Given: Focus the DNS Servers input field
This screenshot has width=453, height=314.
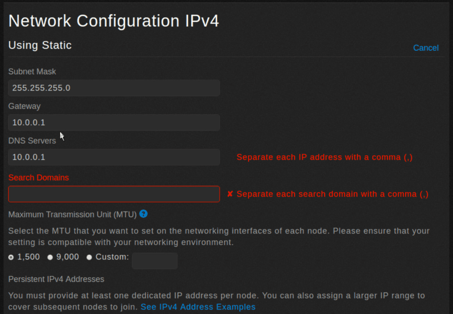Looking at the screenshot, I should [114, 157].
